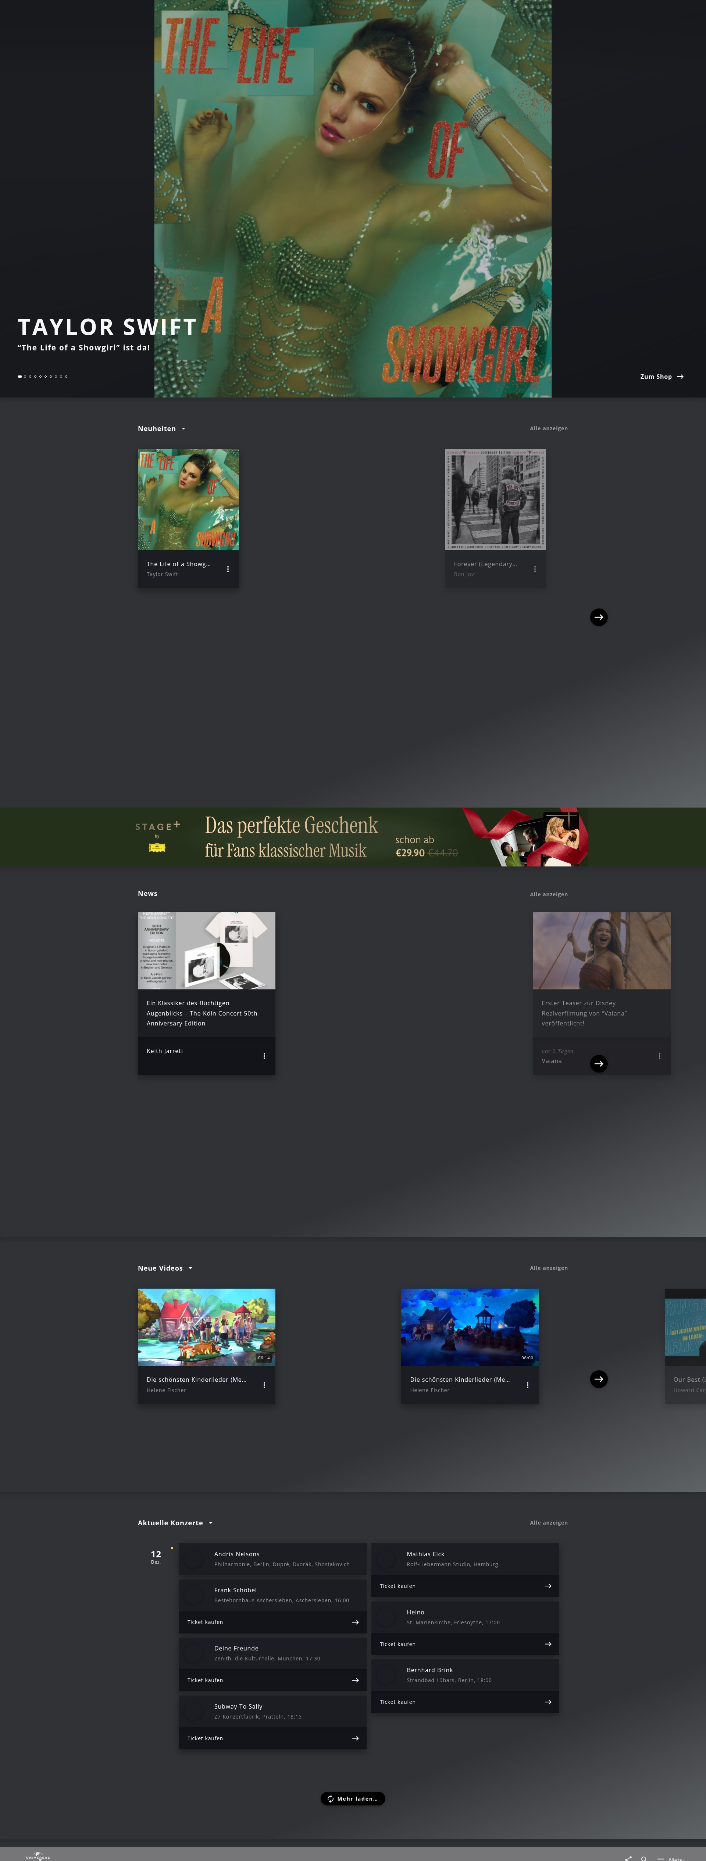Open Köln Concert 50th Anniversary news image
The image size is (706, 1861).
(206, 951)
